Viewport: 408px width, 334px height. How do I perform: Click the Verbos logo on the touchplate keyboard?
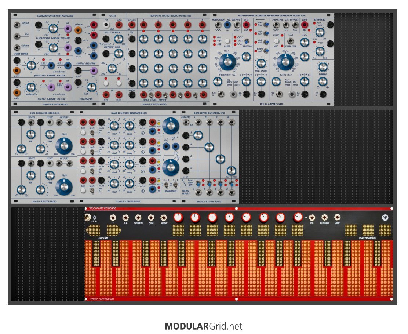(385, 218)
